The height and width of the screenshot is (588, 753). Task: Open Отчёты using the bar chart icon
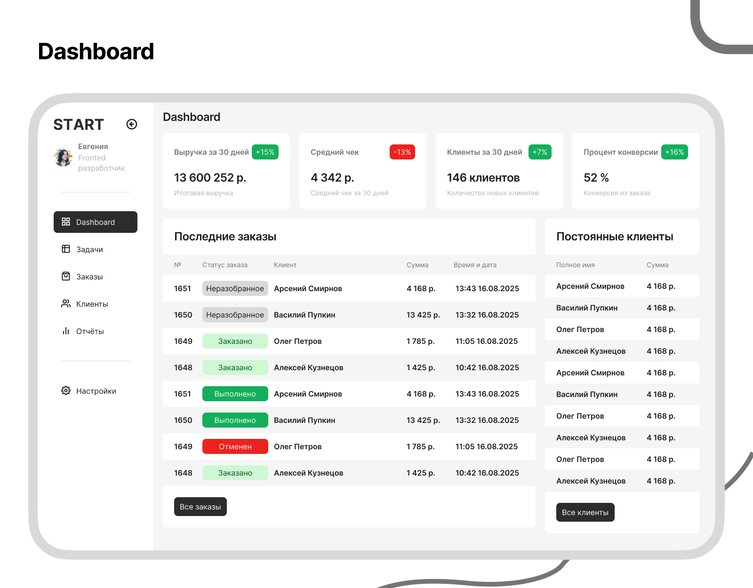pyautogui.click(x=66, y=331)
